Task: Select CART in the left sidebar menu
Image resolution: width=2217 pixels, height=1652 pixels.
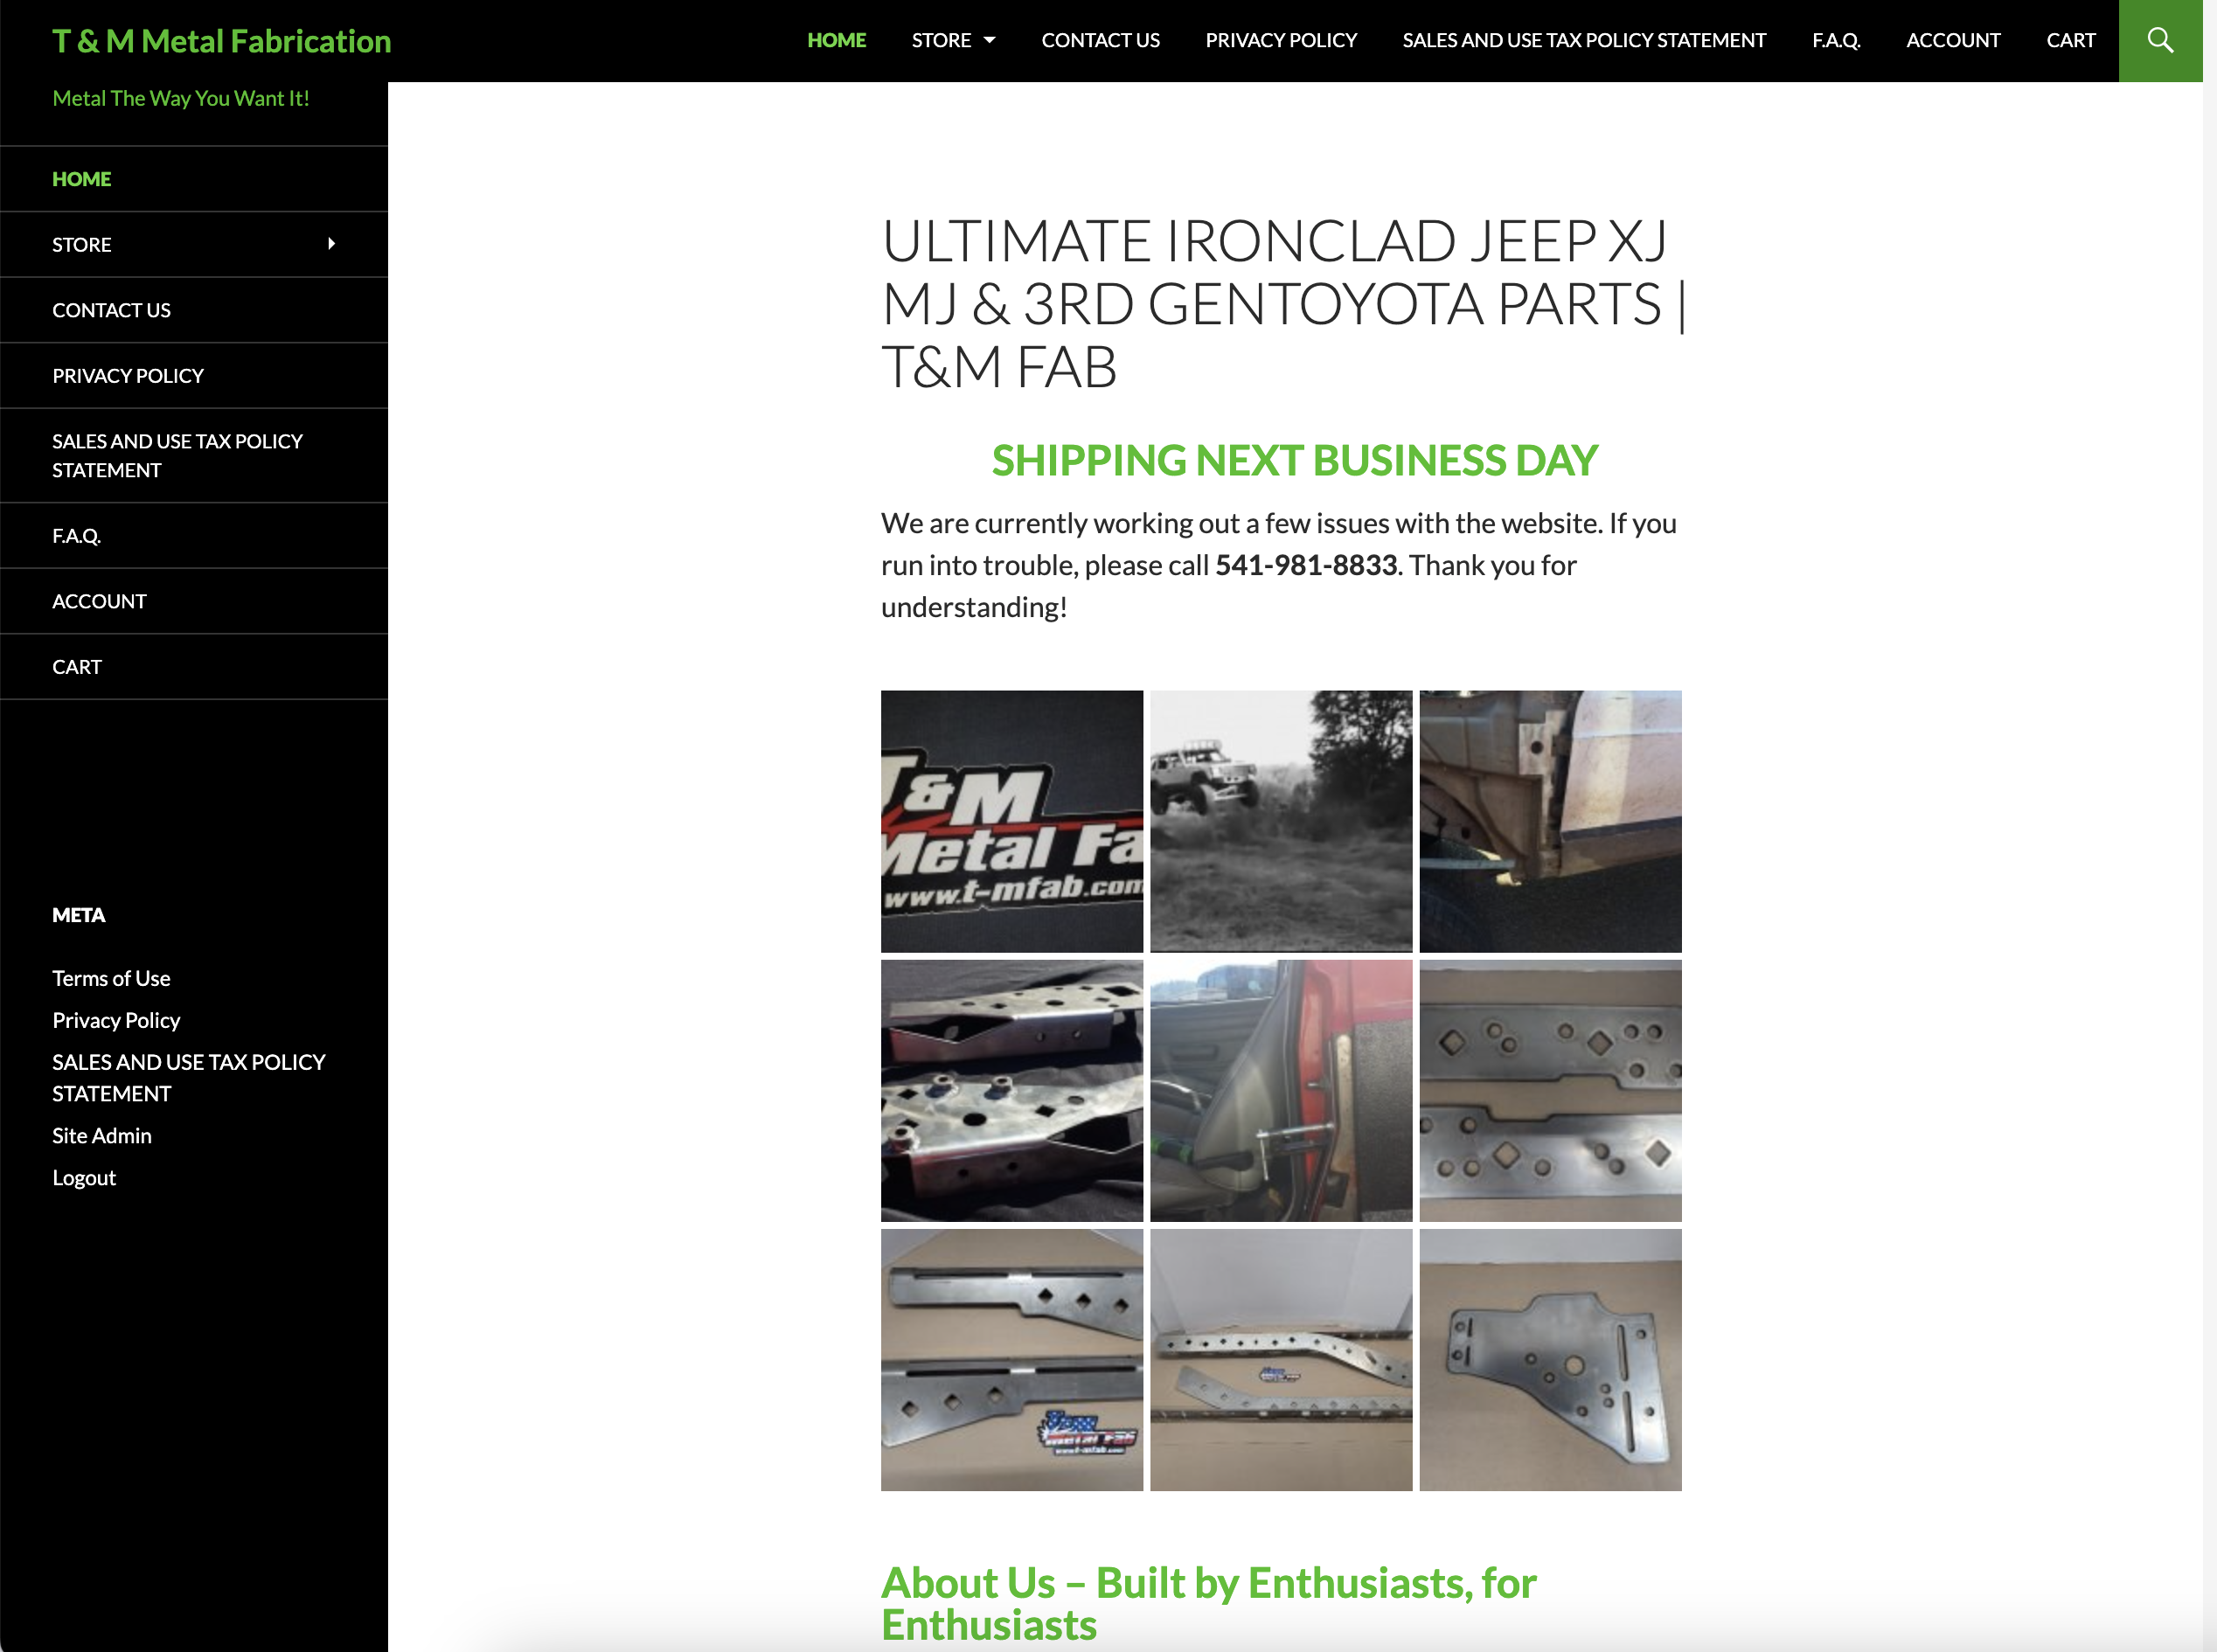Action: coord(194,667)
